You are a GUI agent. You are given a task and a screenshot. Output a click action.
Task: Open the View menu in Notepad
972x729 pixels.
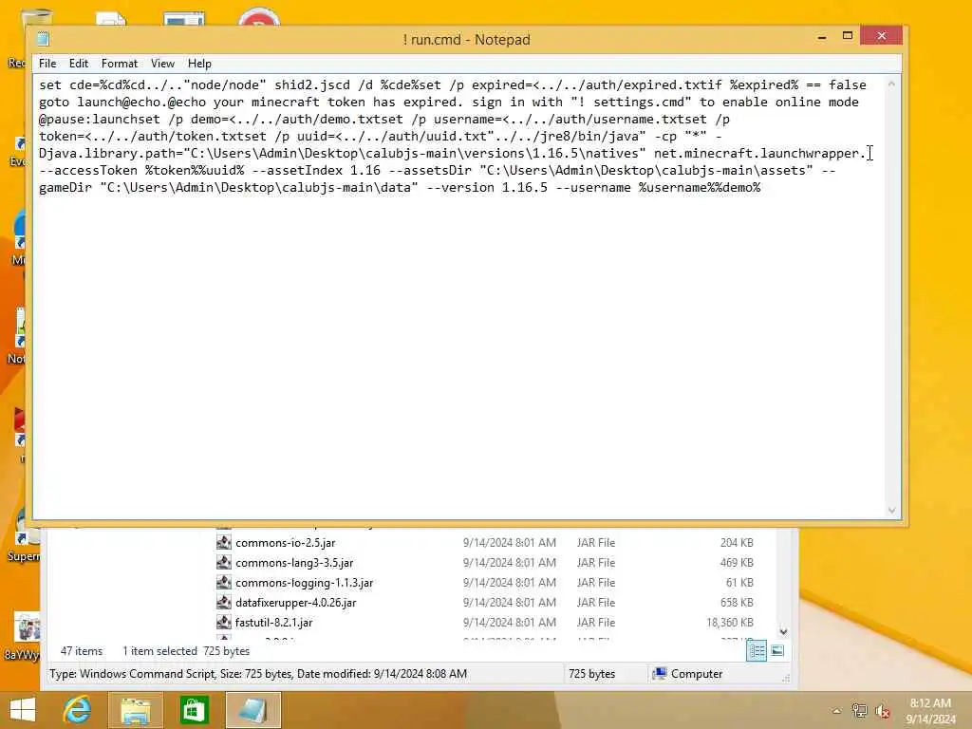(x=162, y=64)
